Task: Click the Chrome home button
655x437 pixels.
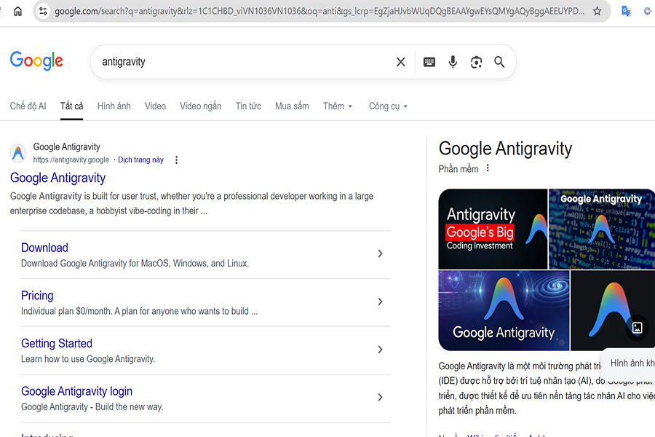Action: 18,11
